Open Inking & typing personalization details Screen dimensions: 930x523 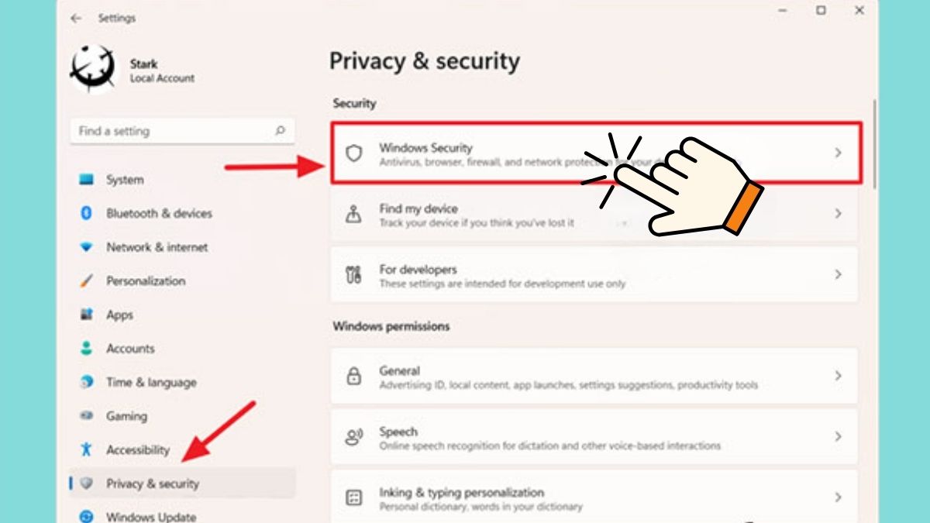(x=838, y=497)
